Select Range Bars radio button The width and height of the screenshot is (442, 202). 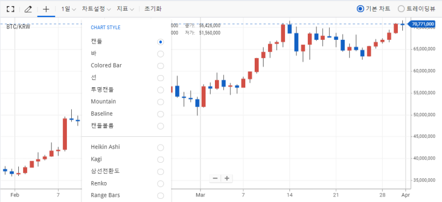tap(160, 196)
